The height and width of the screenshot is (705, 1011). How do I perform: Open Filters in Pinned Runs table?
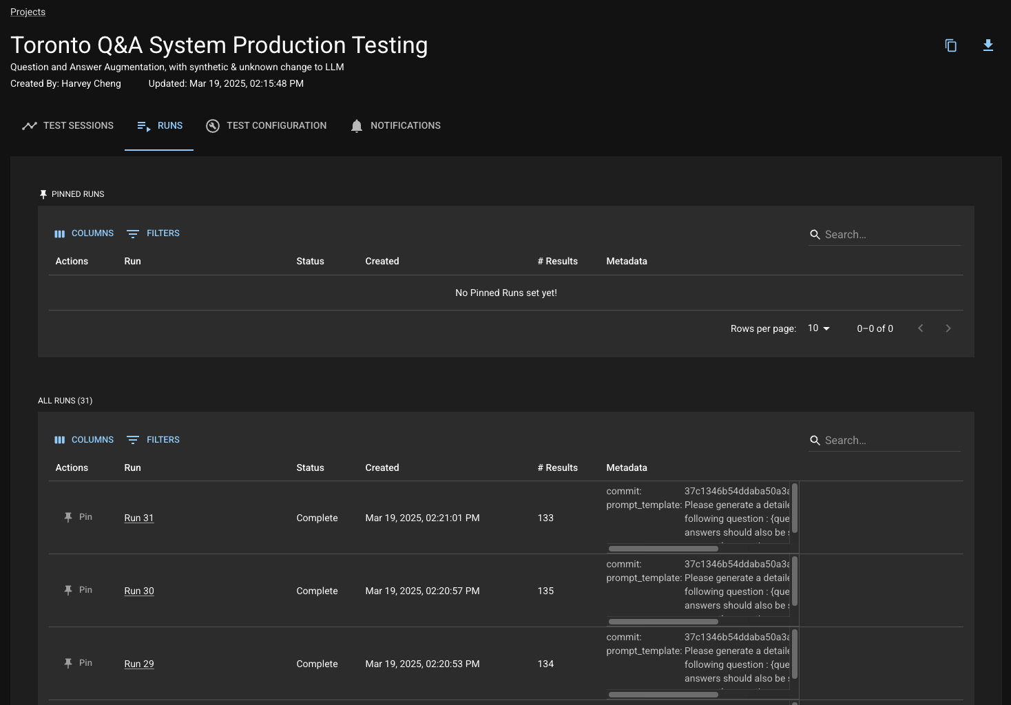[x=153, y=233]
